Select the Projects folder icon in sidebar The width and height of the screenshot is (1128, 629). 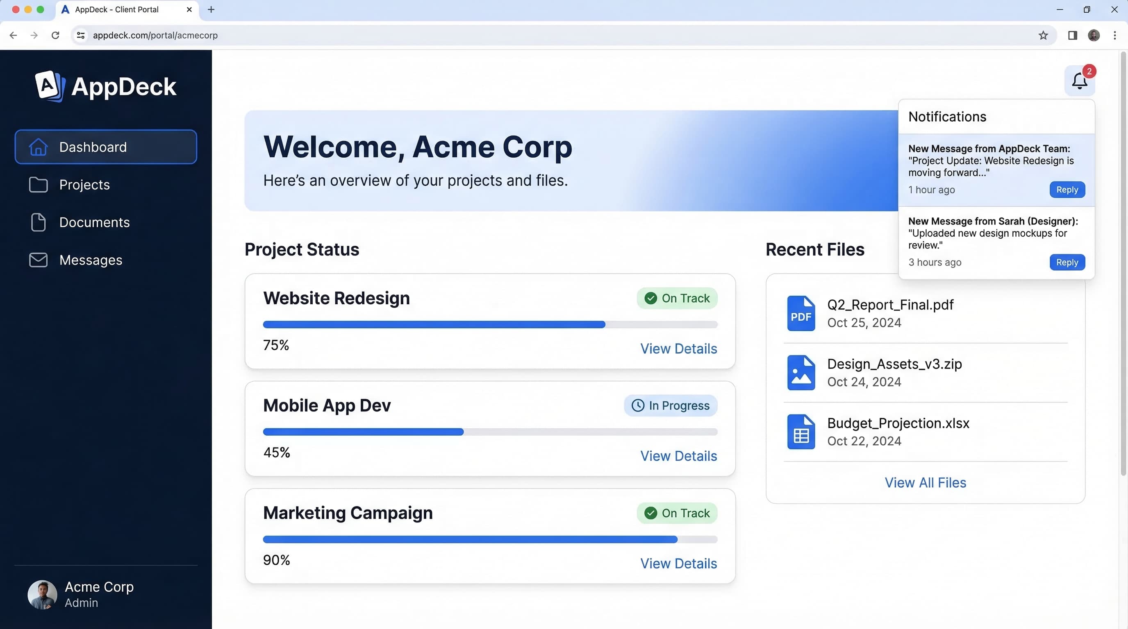pyautogui.click(x=38, y=185)
